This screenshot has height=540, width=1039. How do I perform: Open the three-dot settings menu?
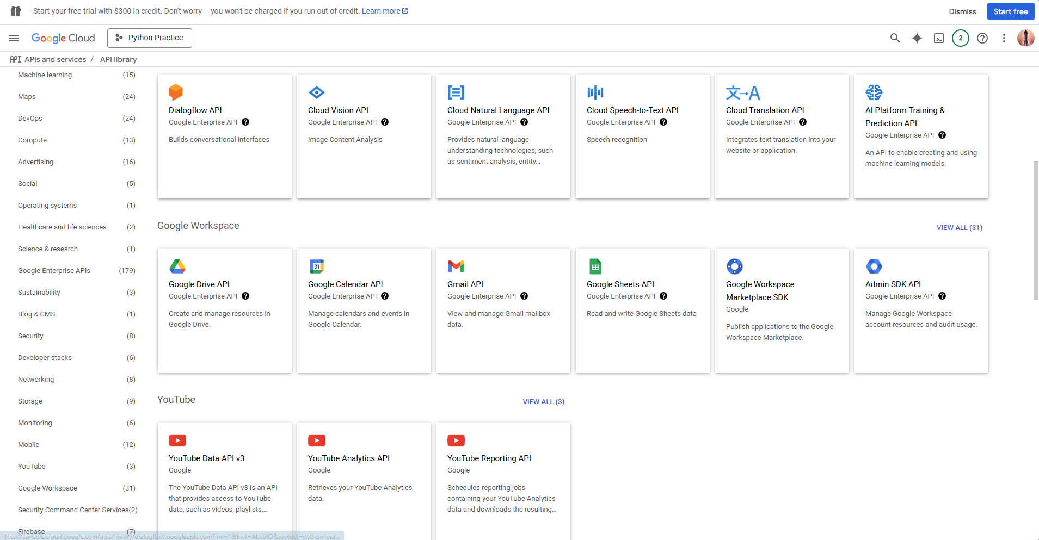click(1004, 38)
